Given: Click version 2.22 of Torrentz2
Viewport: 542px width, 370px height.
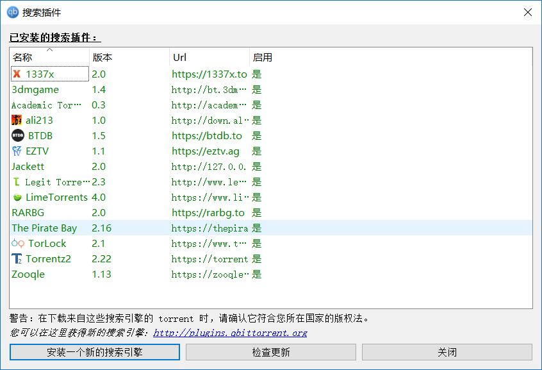Looking at the screenshot, I should click(102, 258).
